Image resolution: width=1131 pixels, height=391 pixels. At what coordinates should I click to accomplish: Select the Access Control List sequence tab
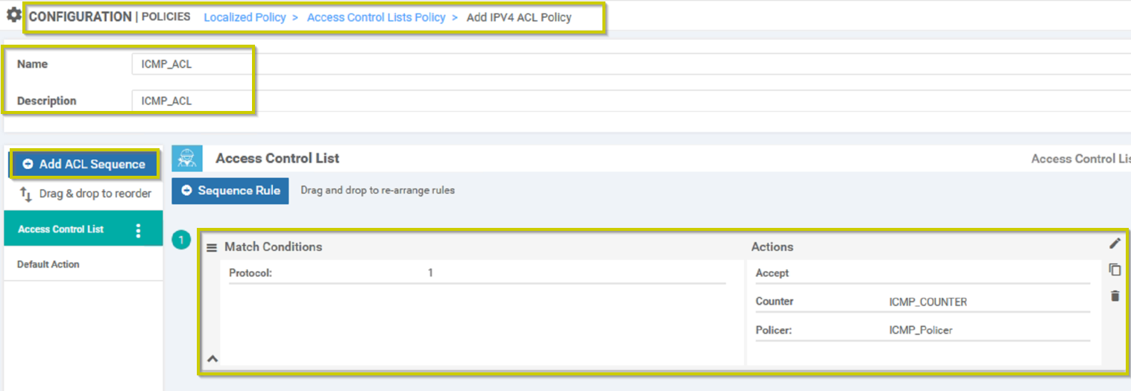(x=83, y=229)
